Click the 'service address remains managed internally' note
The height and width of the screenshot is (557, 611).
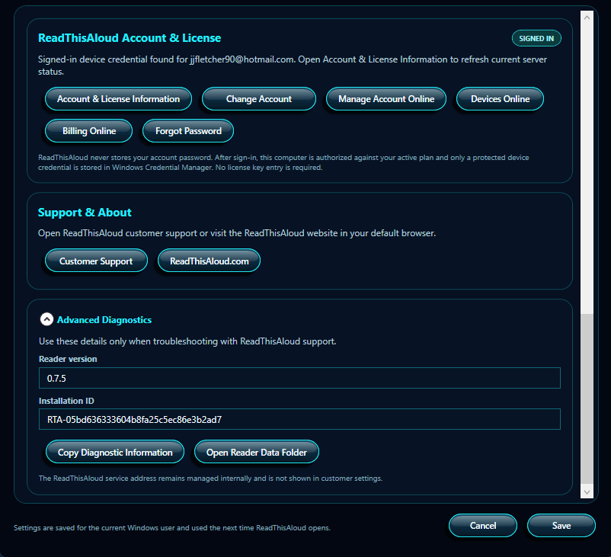[x=210, y=479]
